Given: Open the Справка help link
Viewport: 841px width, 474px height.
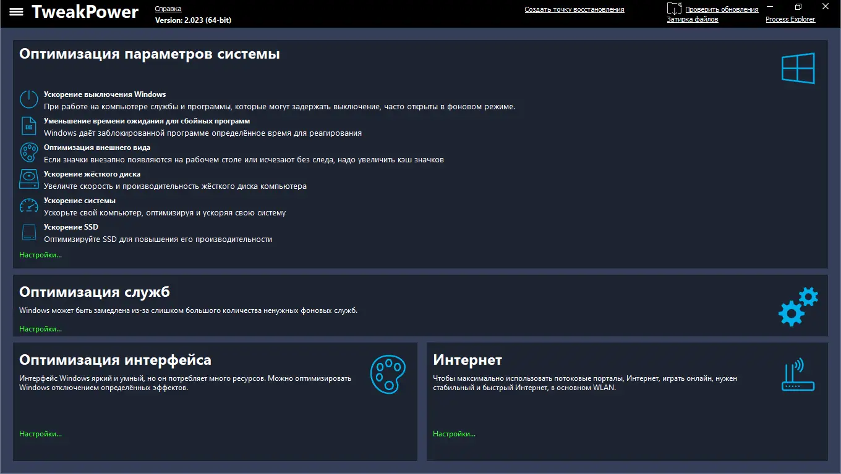Looking at the screenshot, I should pyautogui.click(x=168, y=9).
